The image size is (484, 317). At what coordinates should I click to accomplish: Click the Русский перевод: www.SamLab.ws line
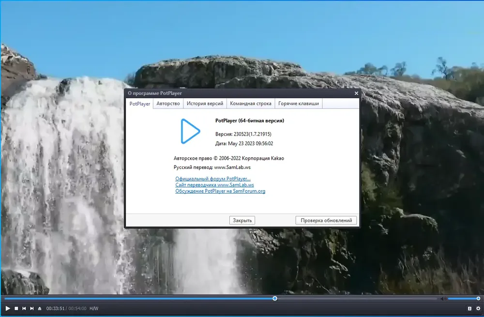coord(212,167)
